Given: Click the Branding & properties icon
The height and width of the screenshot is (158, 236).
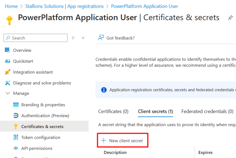Looking at the screenshot, I should click(16, 105).
